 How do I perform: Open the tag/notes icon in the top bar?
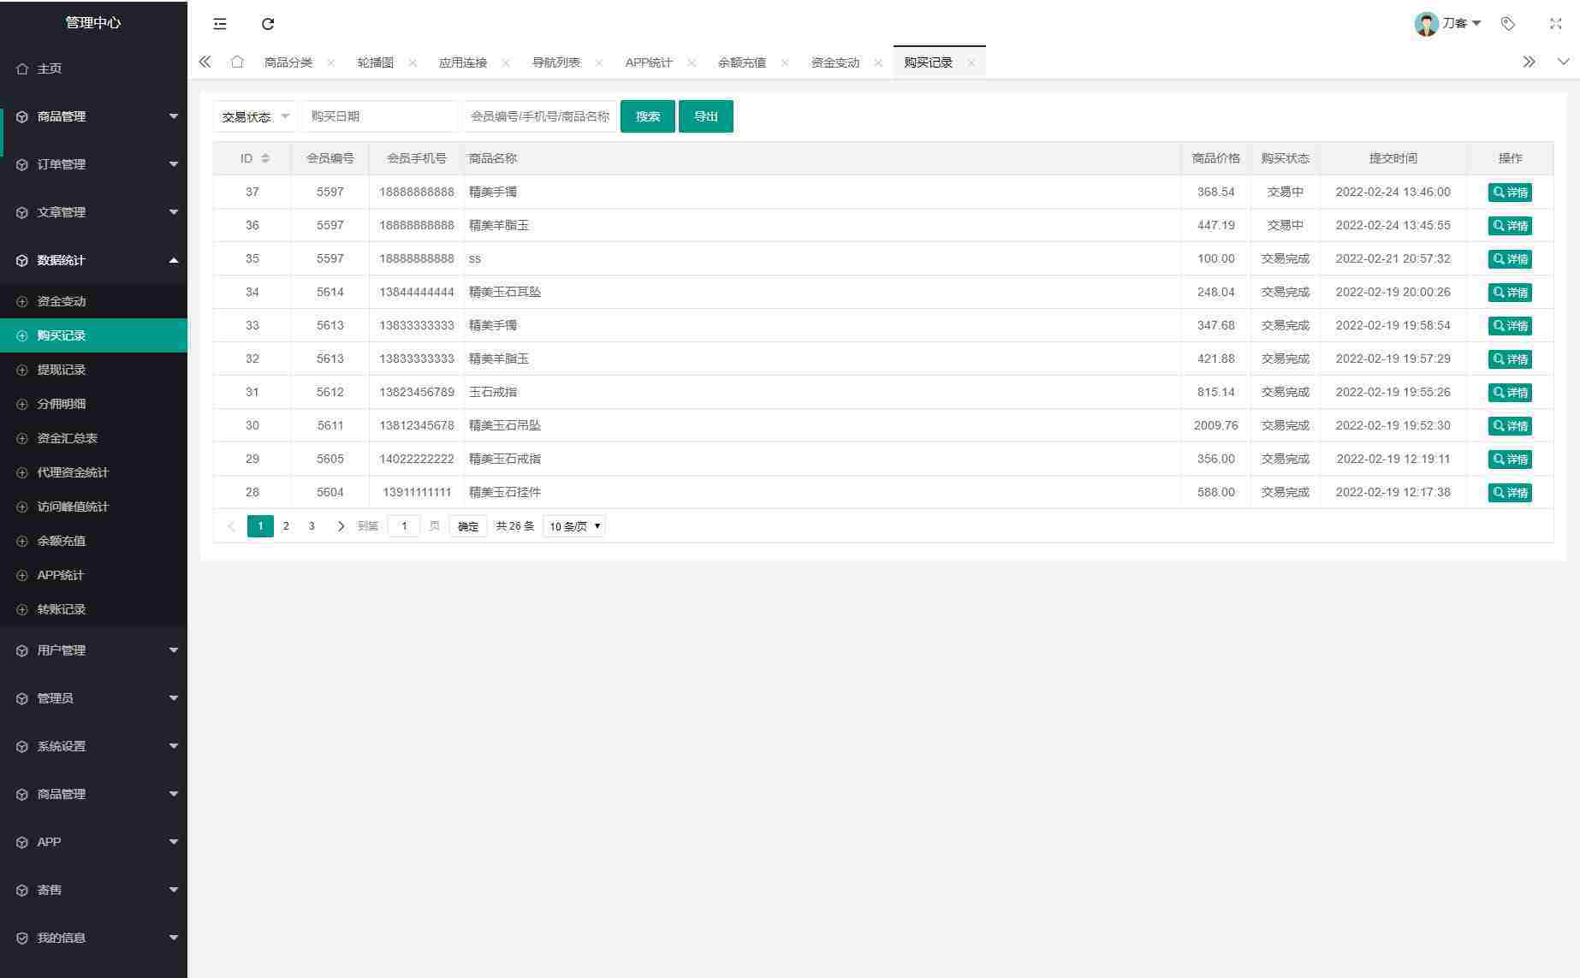1508,24
